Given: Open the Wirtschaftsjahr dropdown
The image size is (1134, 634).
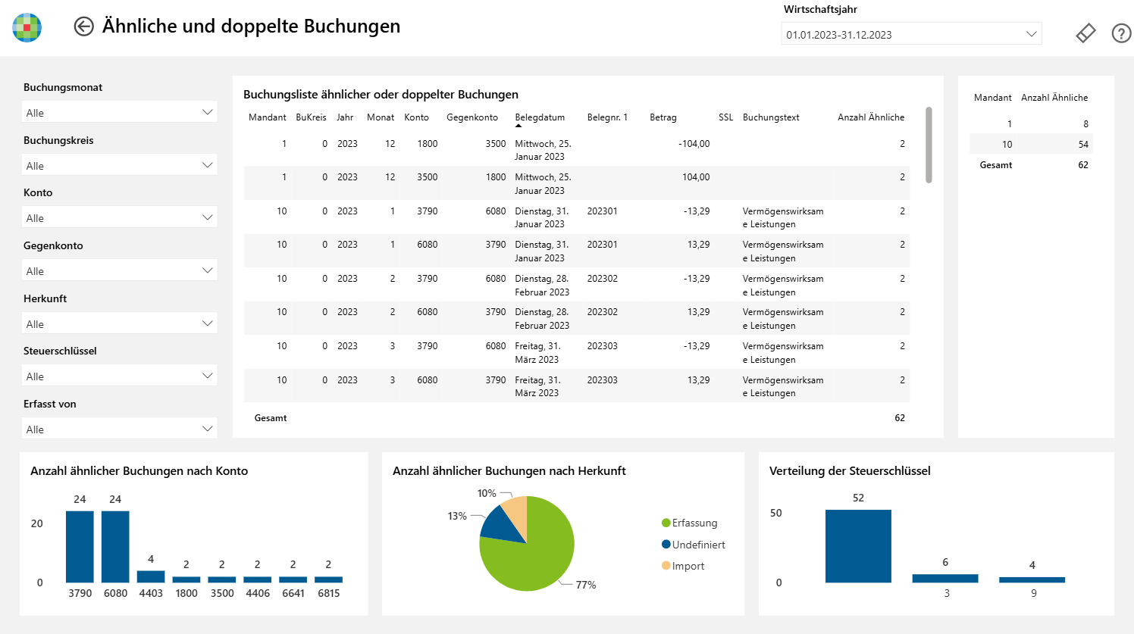Looking at the screenshot, I should coord(911,34).
